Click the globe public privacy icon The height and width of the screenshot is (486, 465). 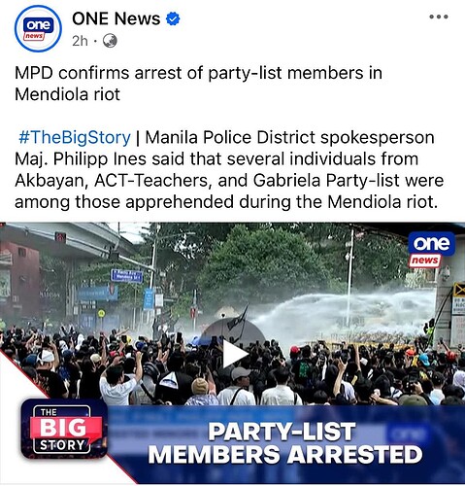click(110, 41)
